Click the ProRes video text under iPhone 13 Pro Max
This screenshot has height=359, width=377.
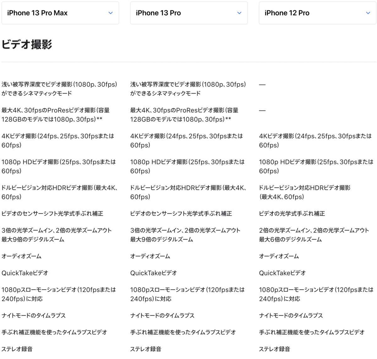56,115
